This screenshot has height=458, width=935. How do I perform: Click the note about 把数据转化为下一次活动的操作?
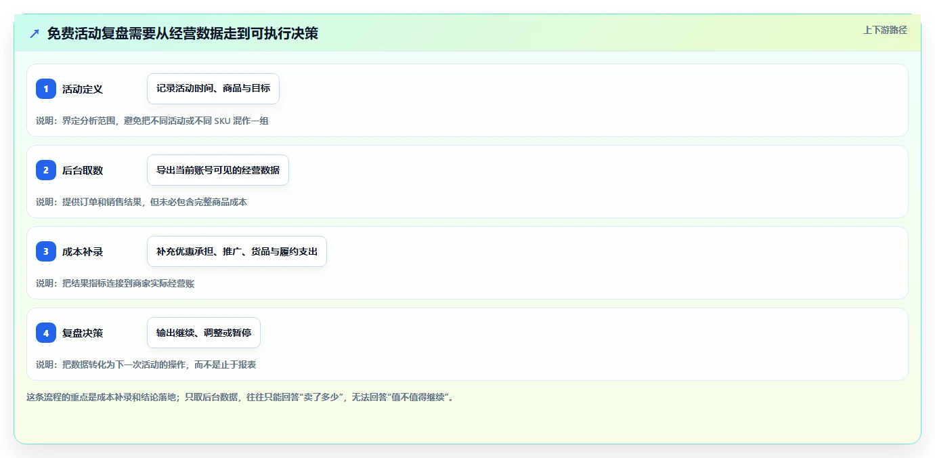click(146, 365)
